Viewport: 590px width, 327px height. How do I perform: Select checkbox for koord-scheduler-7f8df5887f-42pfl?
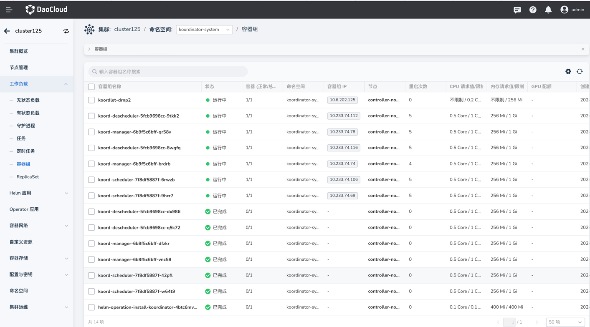[x=91, y=275]
